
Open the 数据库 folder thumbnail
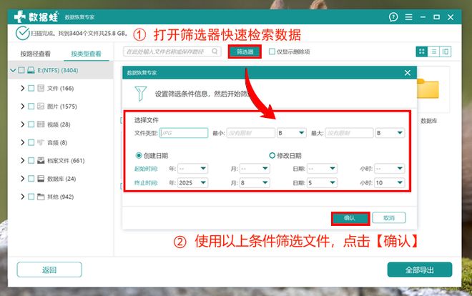[x=428, y=89]
